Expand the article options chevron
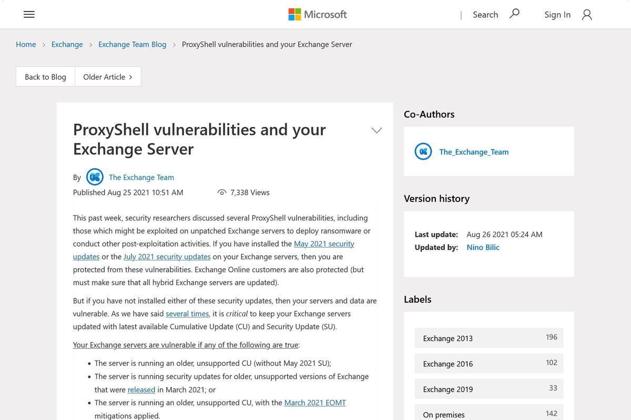Viewport: 631px width, 420px height. click(x=376, y=130)
